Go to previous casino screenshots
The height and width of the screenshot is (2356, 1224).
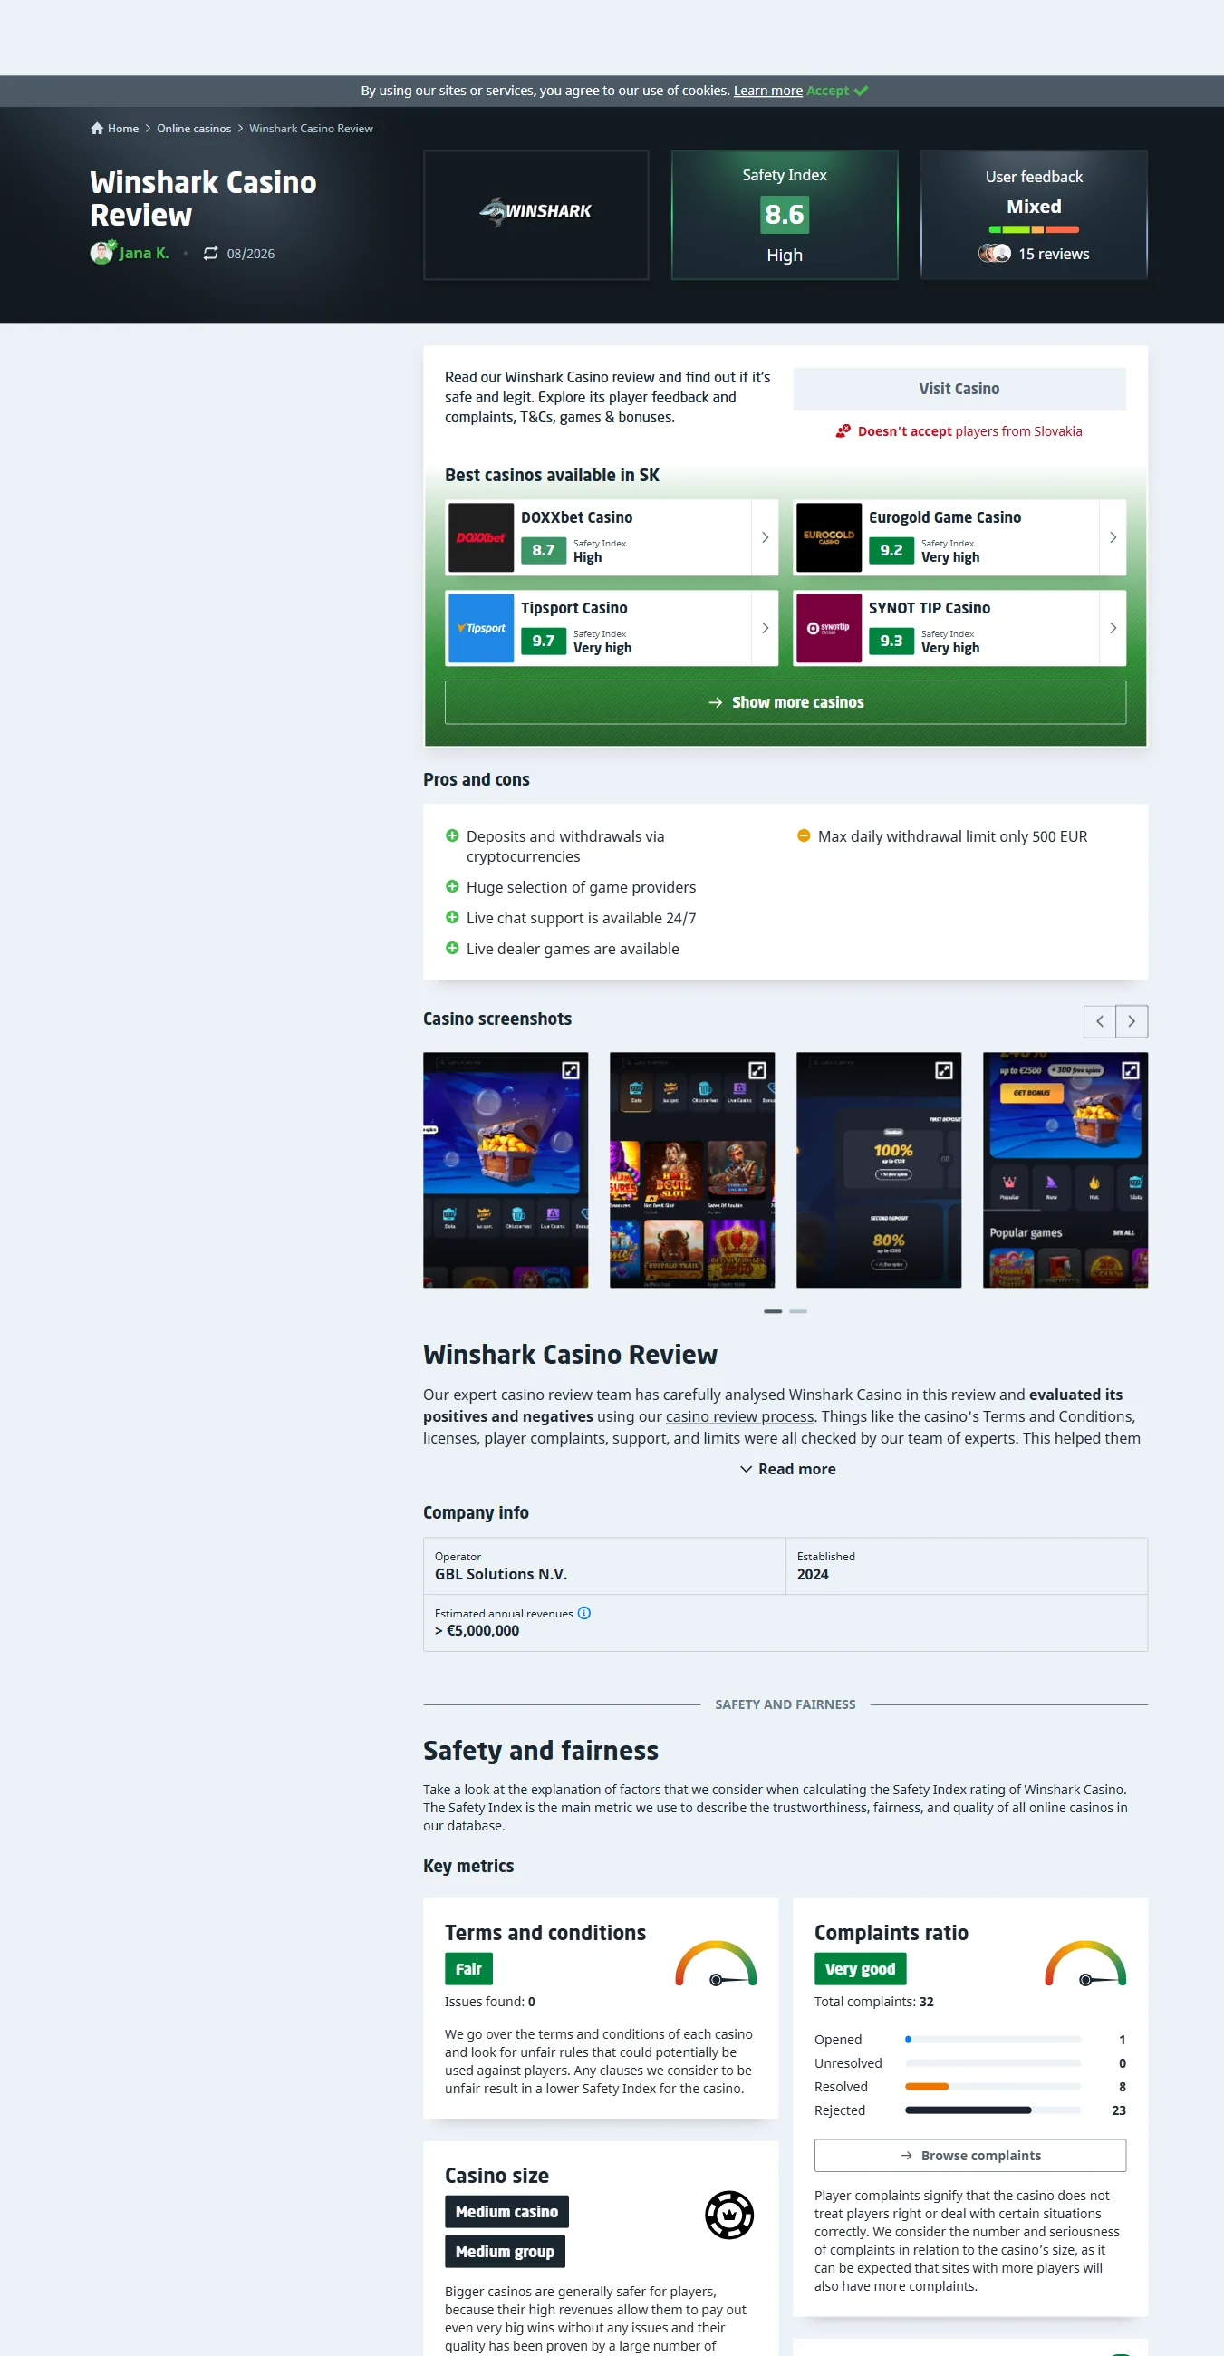[x=1100, y=1021]
